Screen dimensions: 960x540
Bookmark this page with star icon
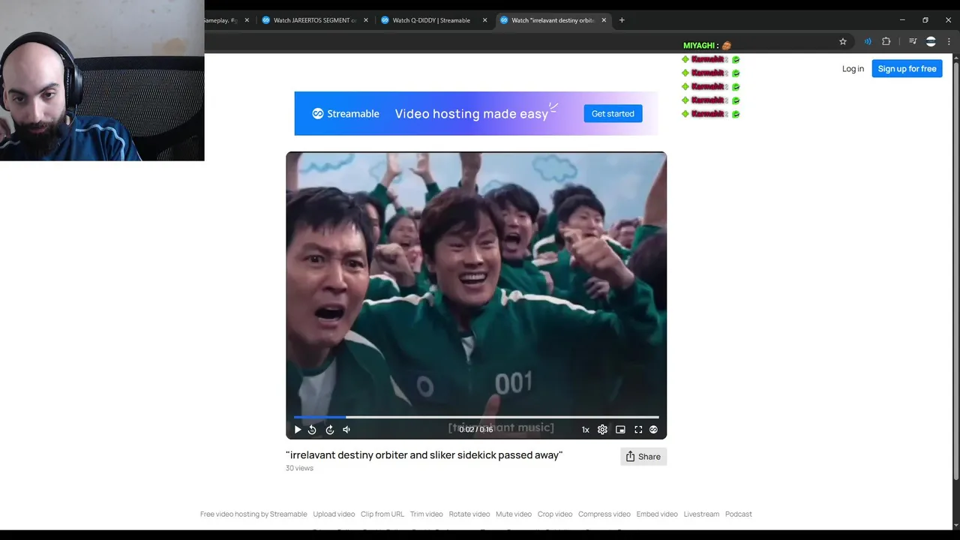point(843,41)
